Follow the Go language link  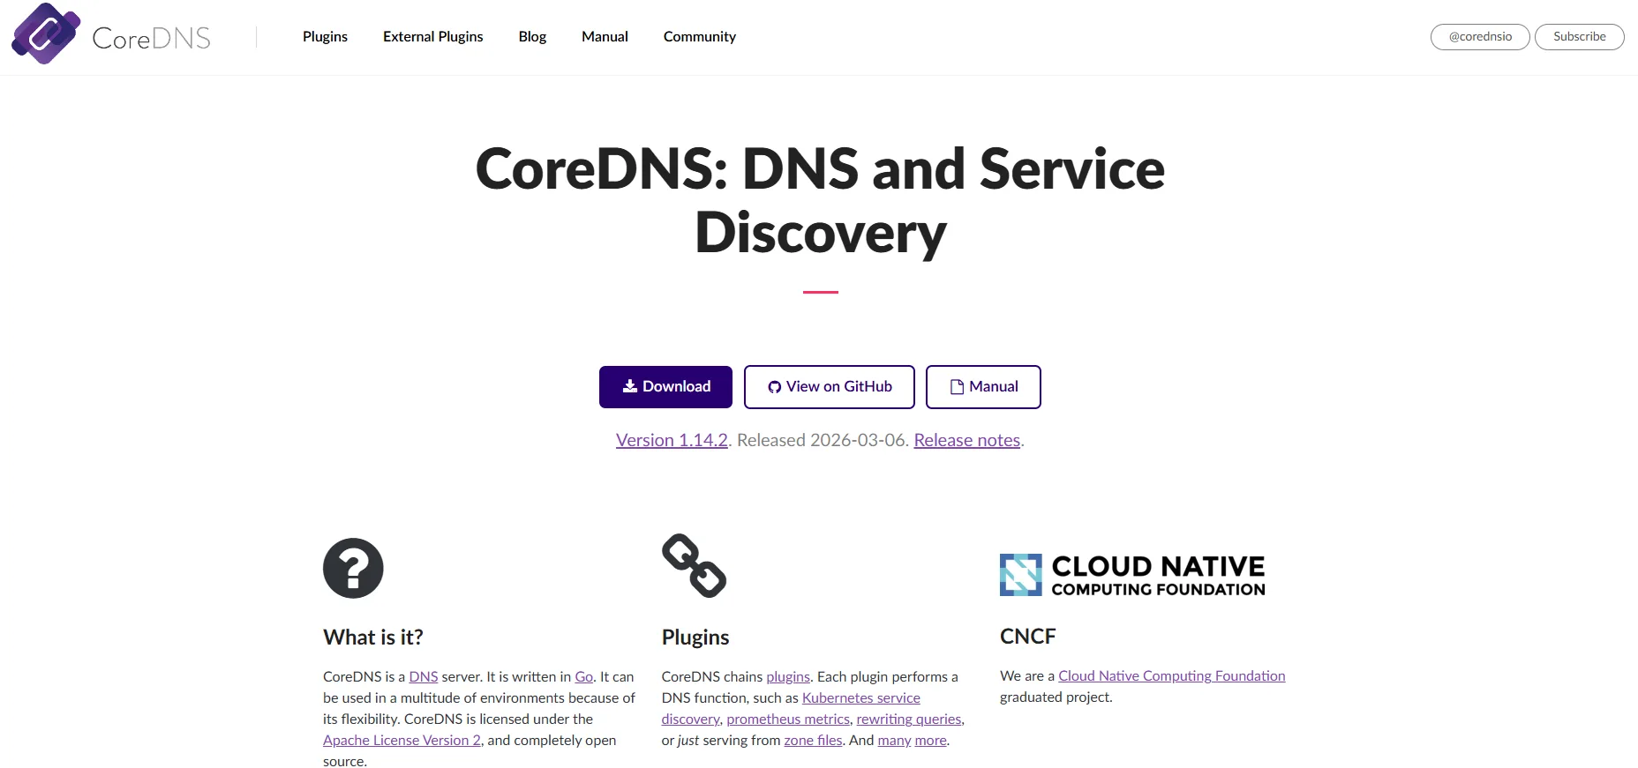tap(584, 676)
